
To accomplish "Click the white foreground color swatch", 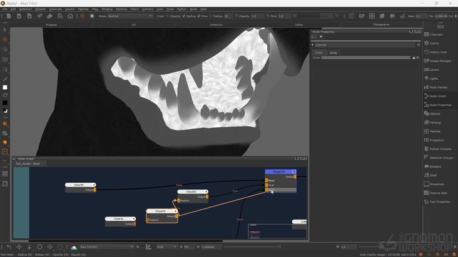I will point(5,87).
